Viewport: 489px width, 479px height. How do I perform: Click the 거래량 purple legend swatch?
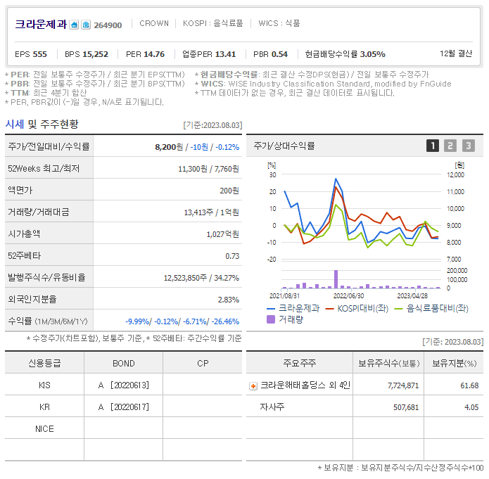[x=271, y=319]
